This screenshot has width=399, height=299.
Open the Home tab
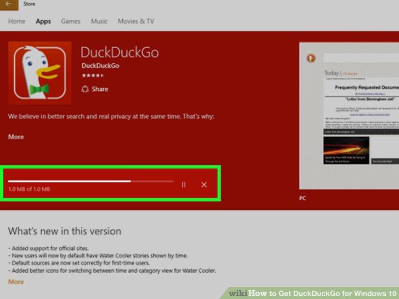(17, 21)
